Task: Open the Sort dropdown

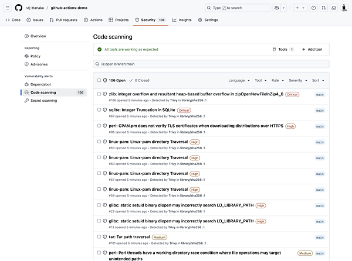Action: (x=317, y=80)
